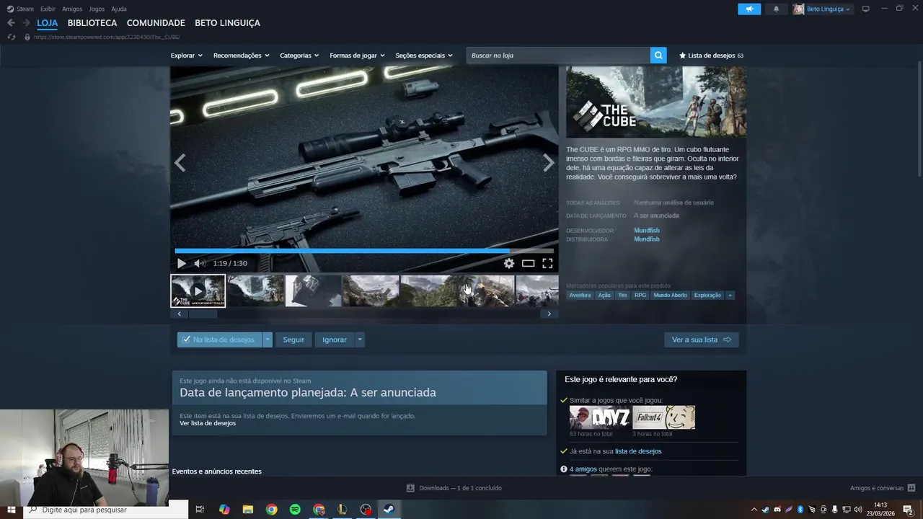Click 'Ver lista de desejos' link
This screenshot has height=519, width=923.
(208, 423)
